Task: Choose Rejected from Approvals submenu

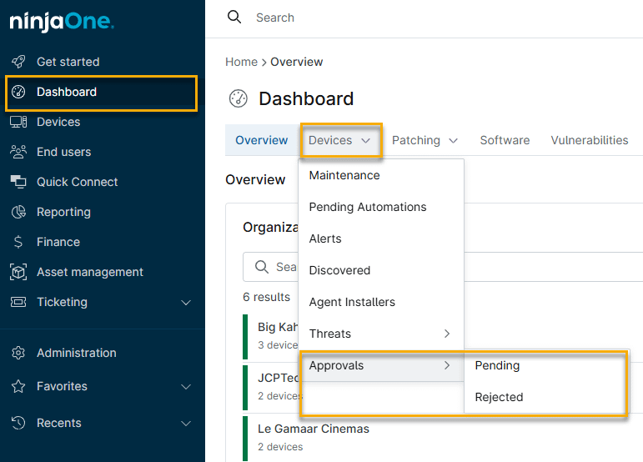Action: tap(499, 397)
